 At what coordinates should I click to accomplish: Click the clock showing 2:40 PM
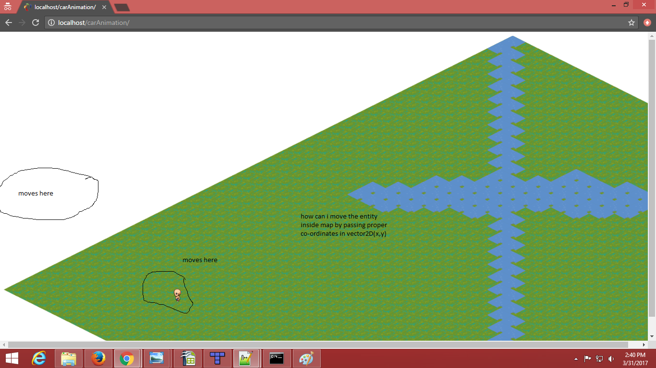point(636,358)
